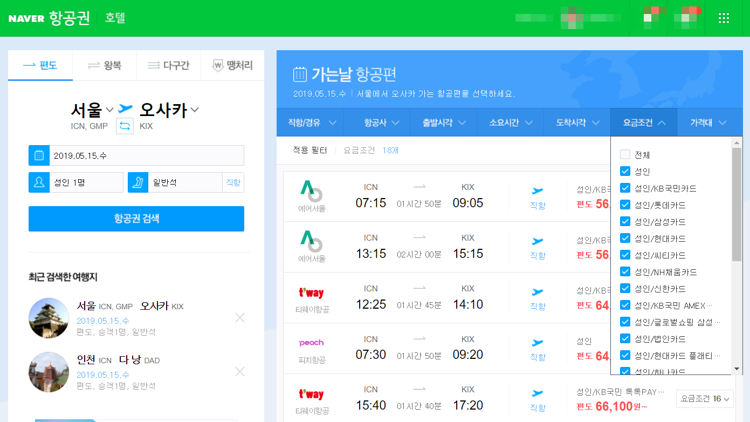
Task: Toggle the 전체 checkbox in the fare filter
Action: tap(625, 154)
